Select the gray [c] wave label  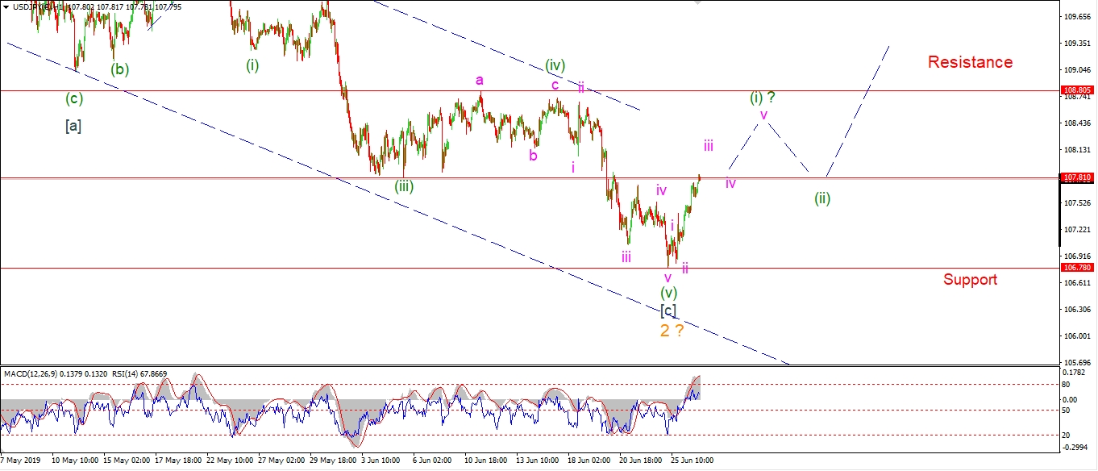point(668,311)
